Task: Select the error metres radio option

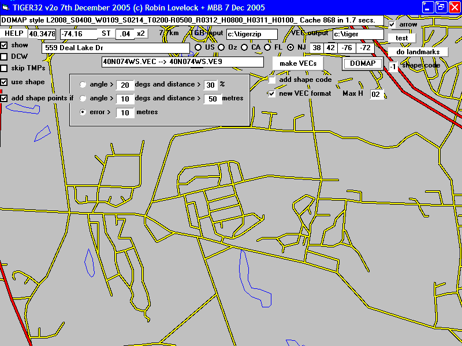Action: [x=83, y=112]
